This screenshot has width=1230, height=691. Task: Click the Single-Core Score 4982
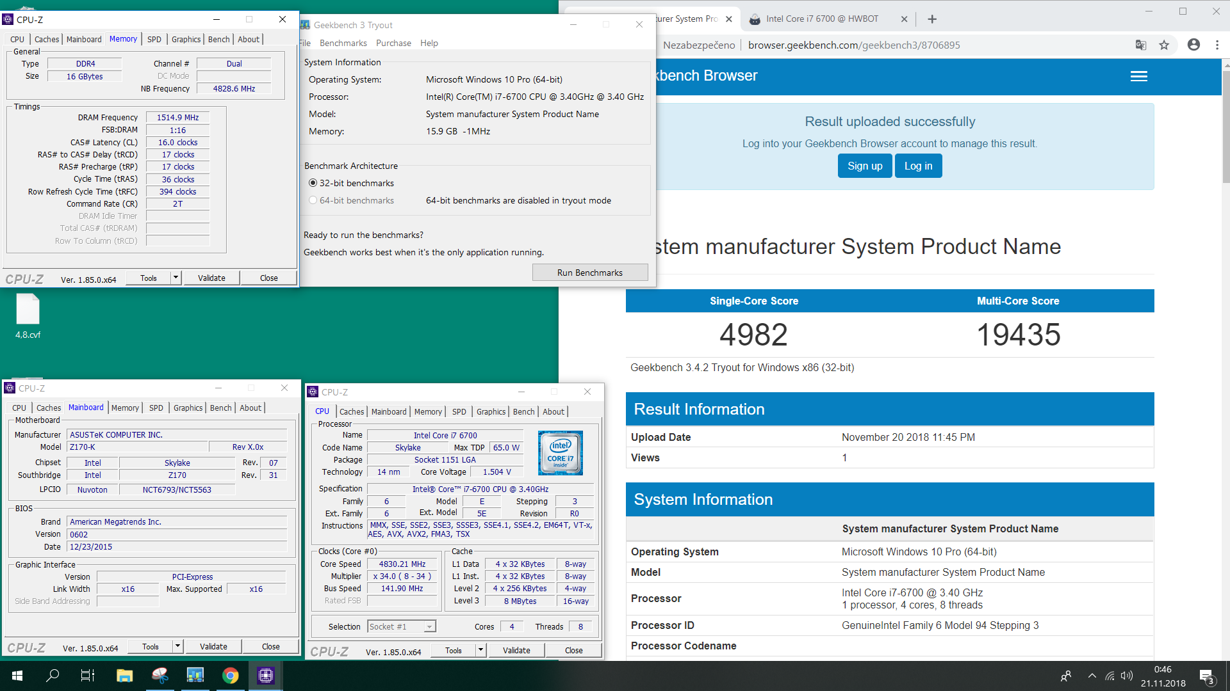tap(753, 335)
